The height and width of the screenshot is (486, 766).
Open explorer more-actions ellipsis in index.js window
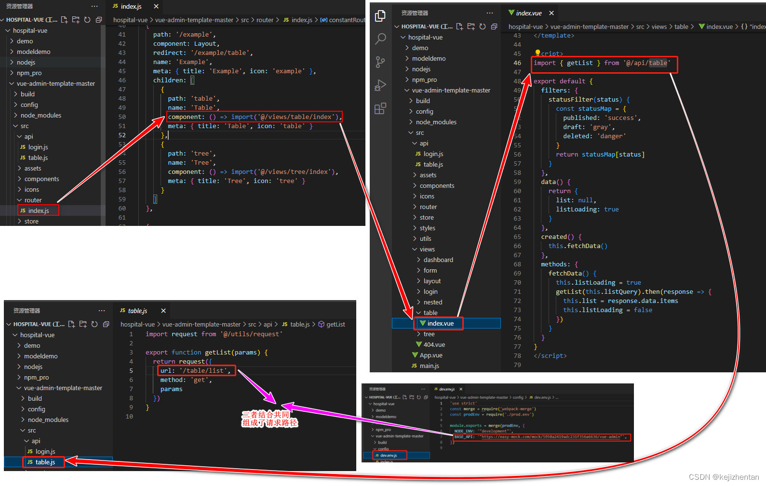coord(94,6)
